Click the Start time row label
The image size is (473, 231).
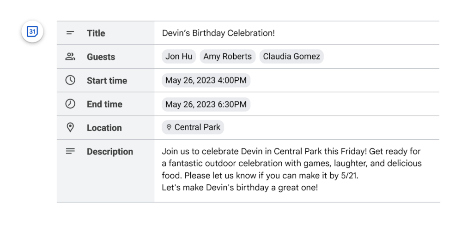(x=107, y=81)
